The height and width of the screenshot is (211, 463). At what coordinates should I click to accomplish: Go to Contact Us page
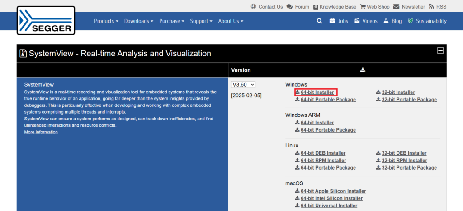coord(270,7)
